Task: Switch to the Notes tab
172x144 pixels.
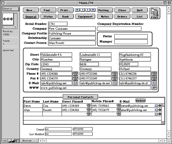Action: [x=105, y=17]
